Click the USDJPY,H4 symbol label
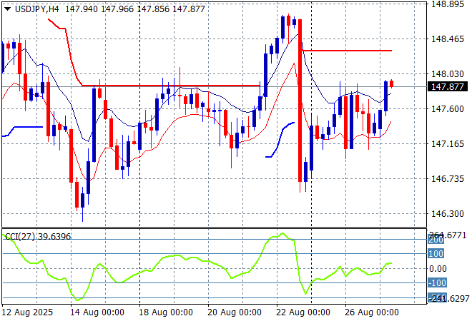472x321 pixels. 37,9
